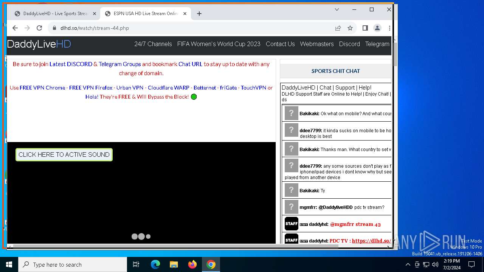484x272 pixels.
Task: Open the Hola! link
Action: coord(92,97)
